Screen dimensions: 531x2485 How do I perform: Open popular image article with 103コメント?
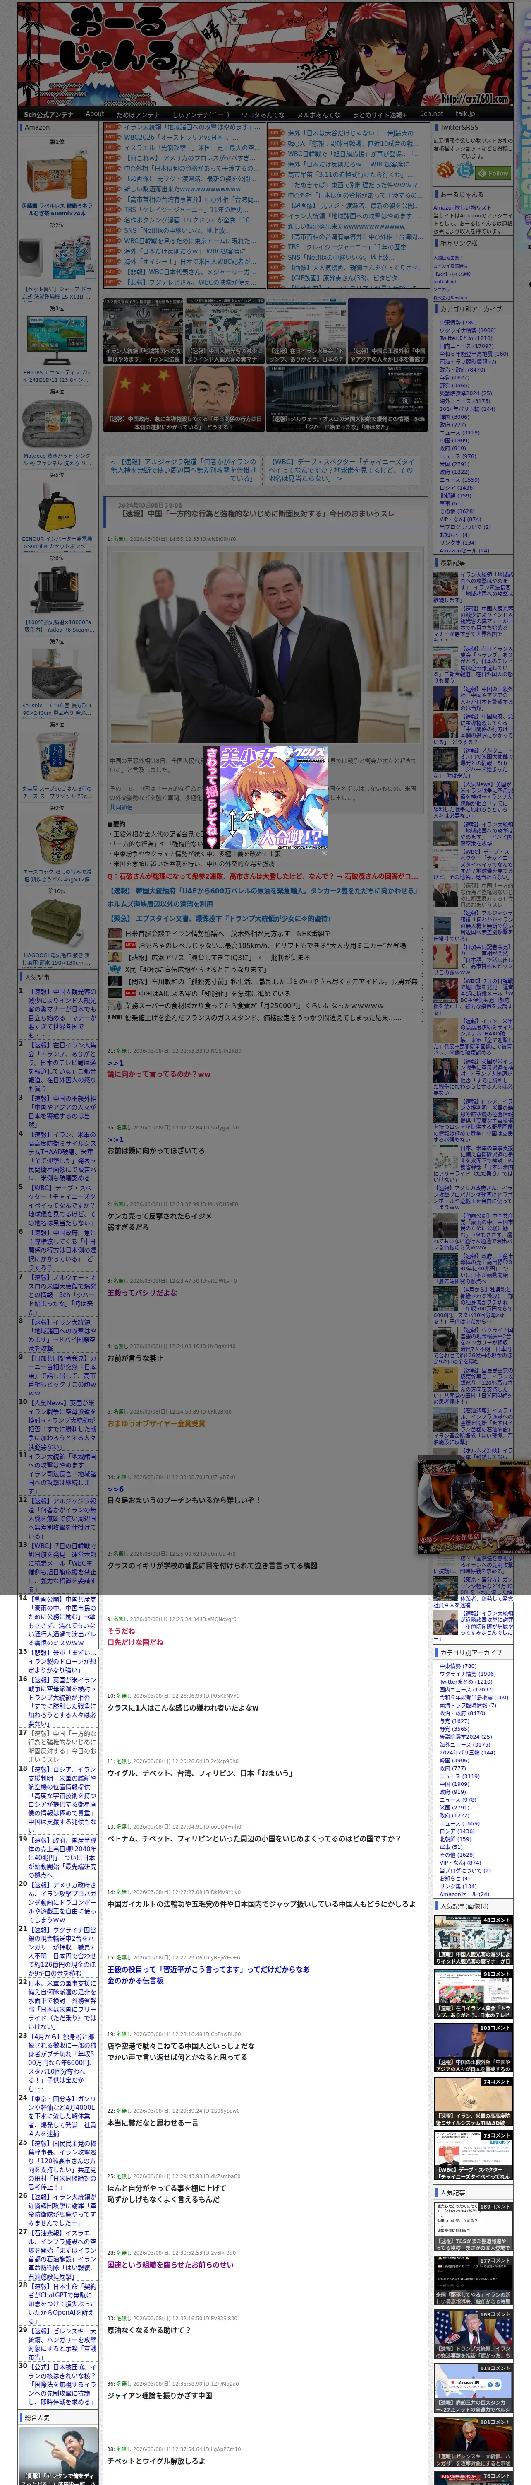[472, 2049]
